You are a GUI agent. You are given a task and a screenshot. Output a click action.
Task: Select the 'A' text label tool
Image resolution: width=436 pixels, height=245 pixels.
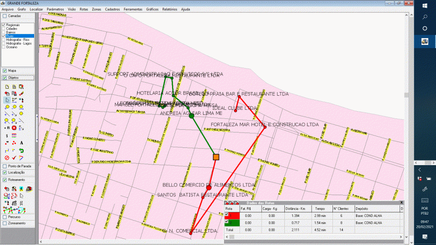[21, 143]
